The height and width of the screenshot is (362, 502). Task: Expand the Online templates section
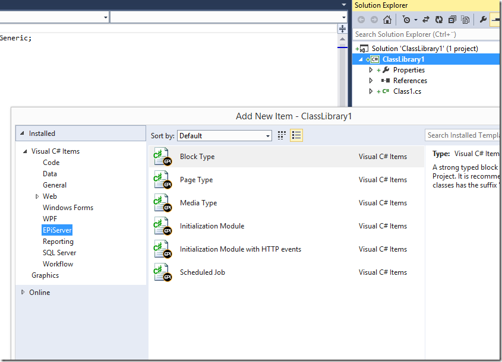[23, 293]
